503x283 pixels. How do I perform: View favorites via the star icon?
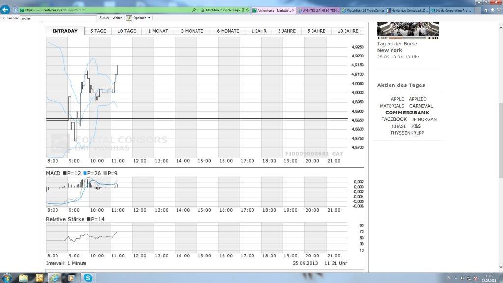[x=492, y=10]
